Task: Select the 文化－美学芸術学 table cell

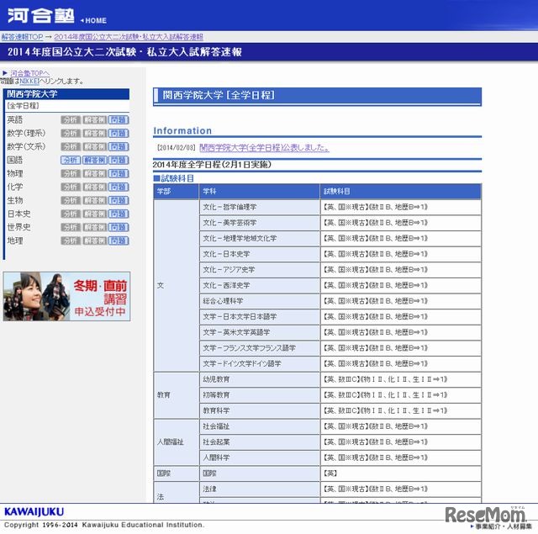Action: (x=260, y=223)
